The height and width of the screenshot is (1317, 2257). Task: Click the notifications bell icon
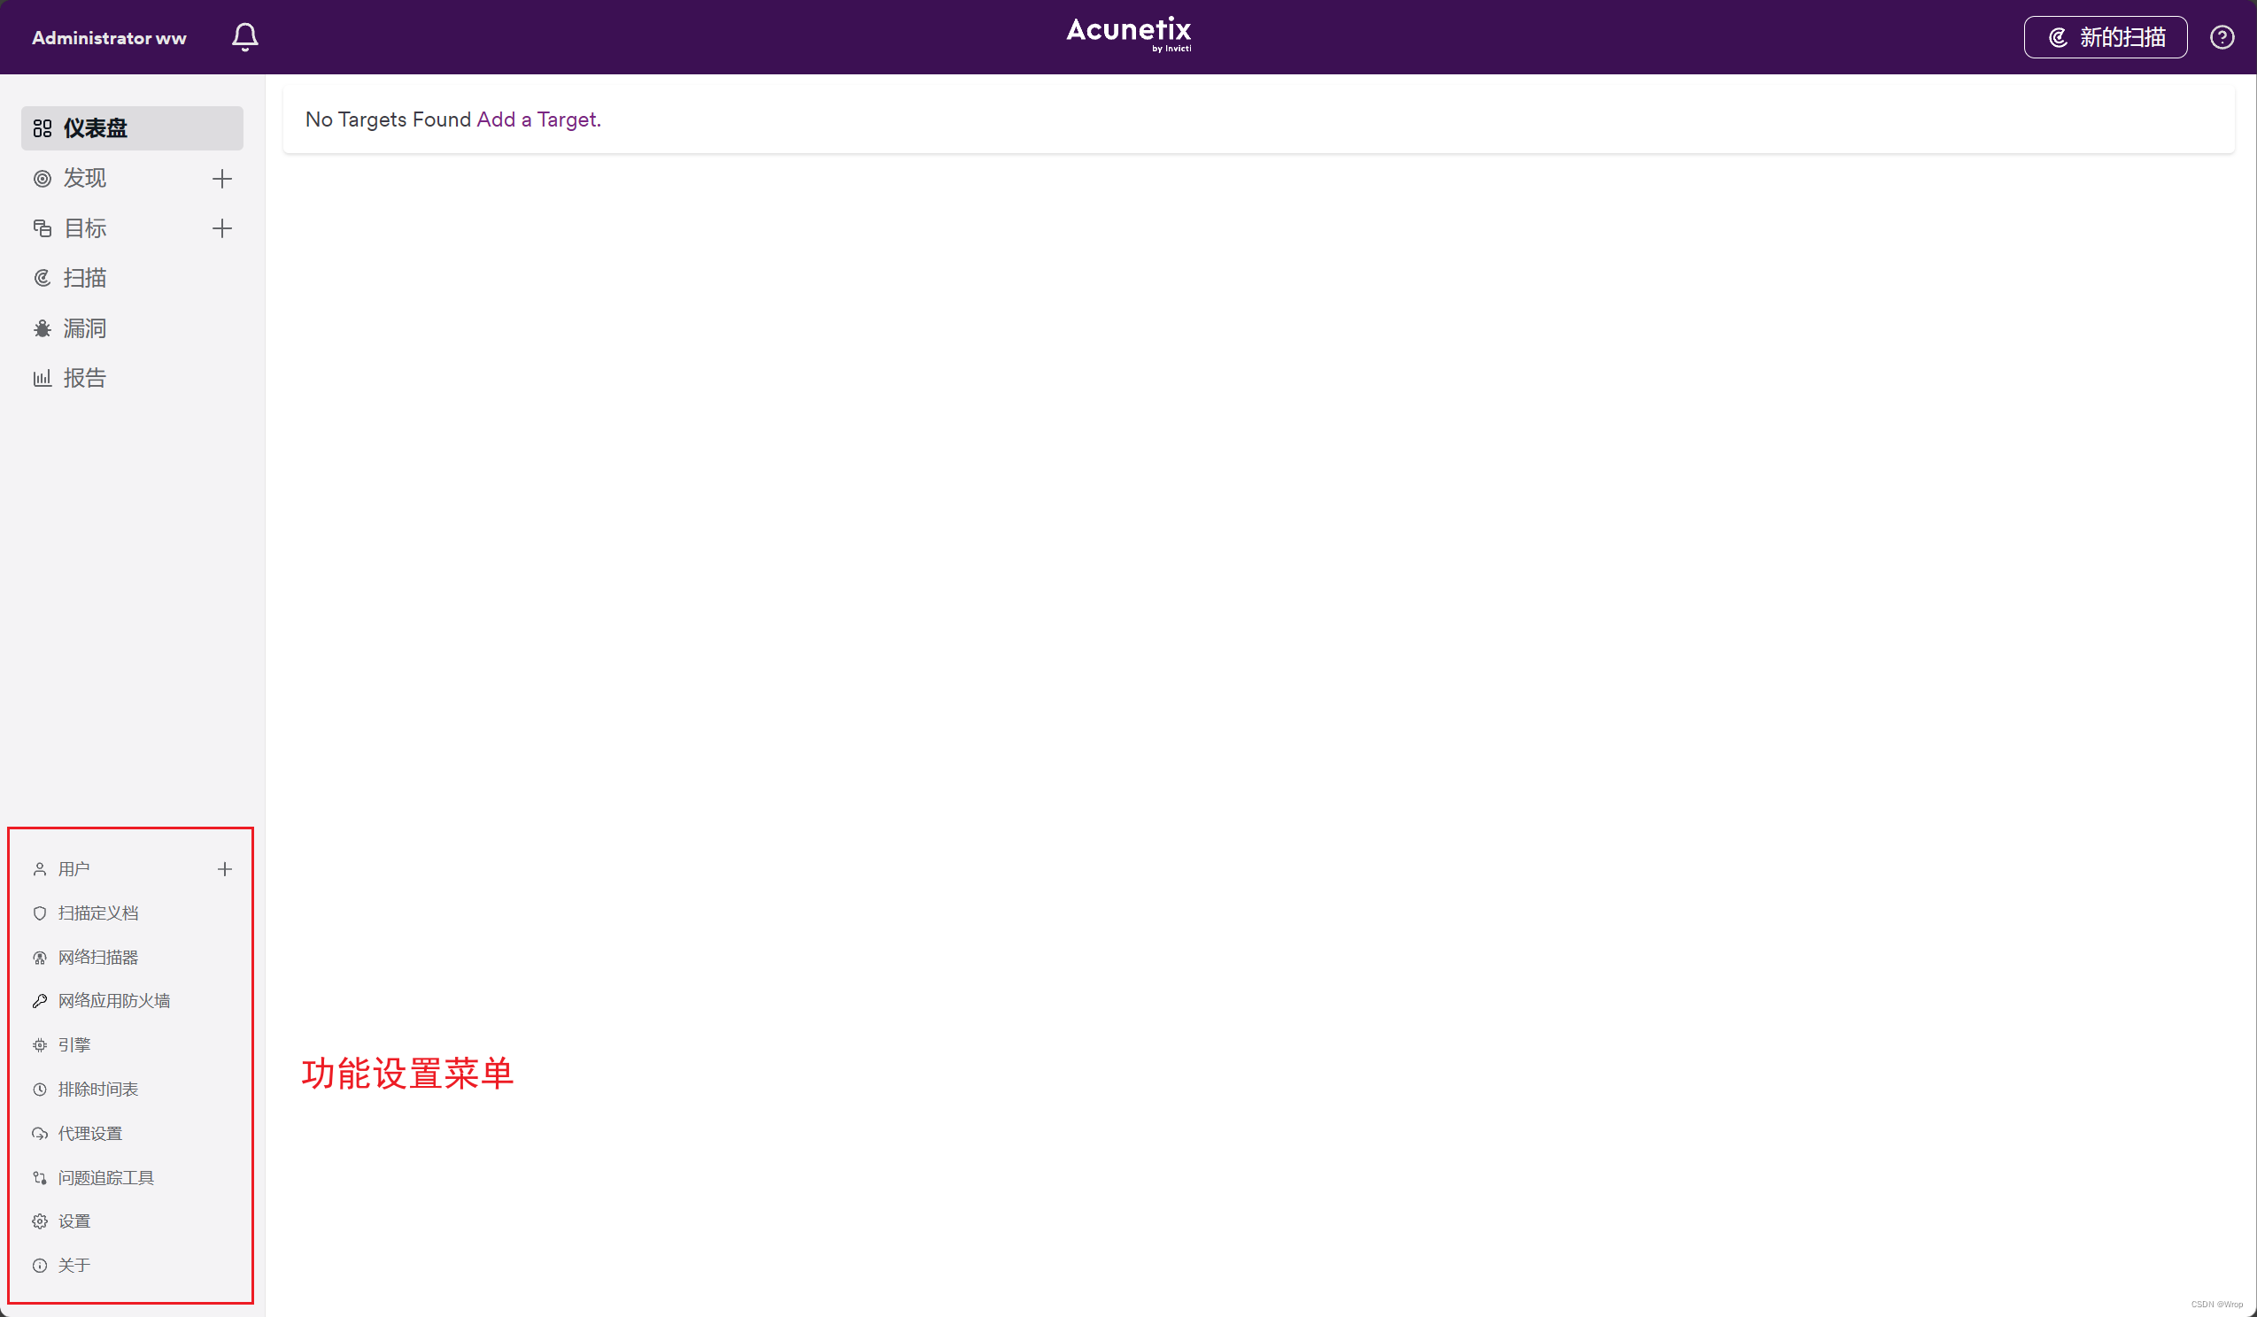(x=244, y=37)
